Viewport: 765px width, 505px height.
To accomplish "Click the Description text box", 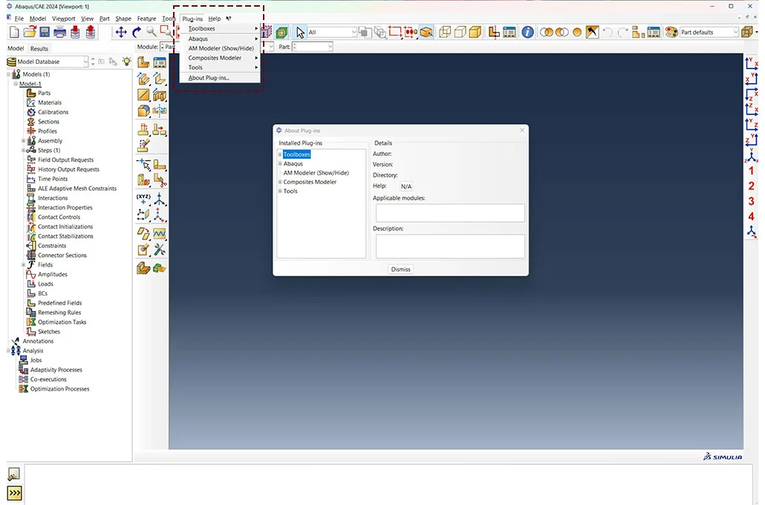I will tap(450, 246).
